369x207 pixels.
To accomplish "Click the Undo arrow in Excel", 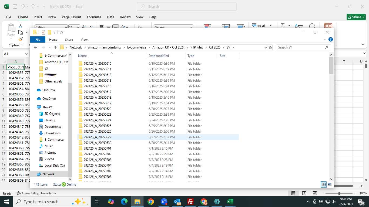I will (x=23, y=6).
